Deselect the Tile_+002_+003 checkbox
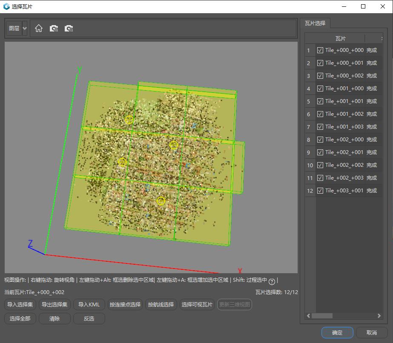The image size is (393, 343). coord(320,178)
